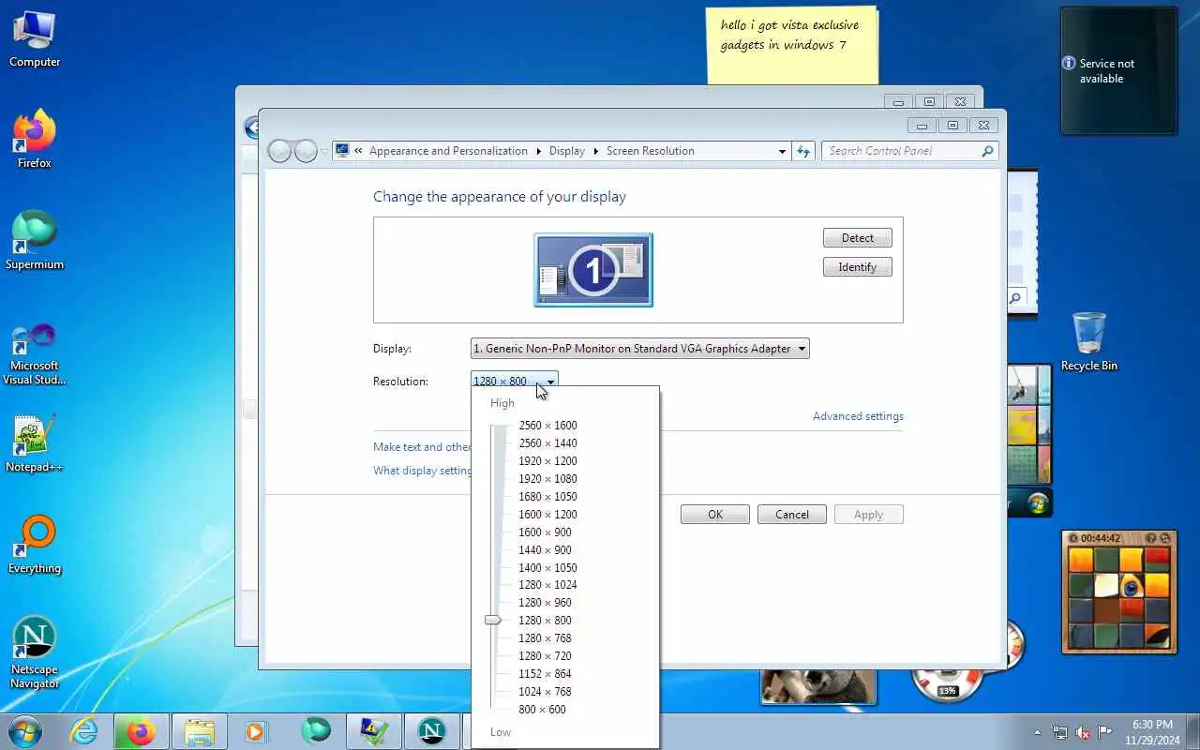Refresh the Control Panel address bar
The width and height of the screenshot is (1200, 750).
802,151
